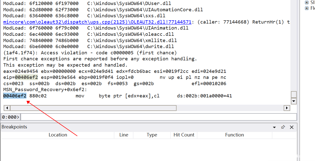The width and height of the screenshot is (315, 161).
Task: Click the selected address 00406ef2 in disassembly line
Action: 15,96
